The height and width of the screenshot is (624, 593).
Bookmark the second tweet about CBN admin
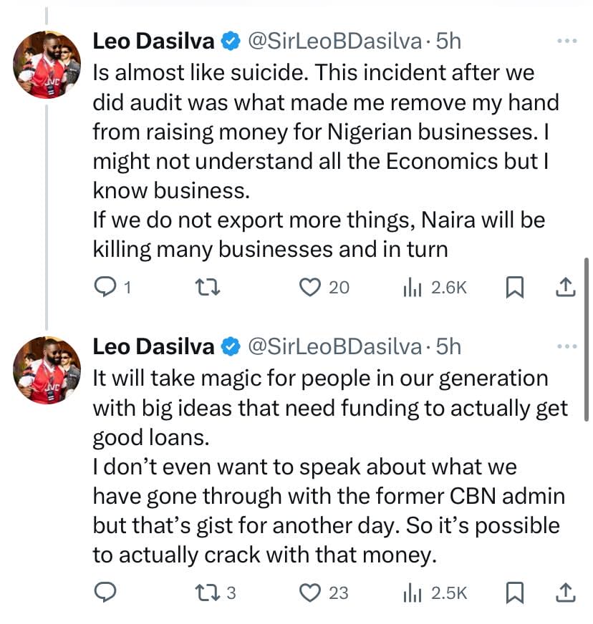(x=514, y=593)
